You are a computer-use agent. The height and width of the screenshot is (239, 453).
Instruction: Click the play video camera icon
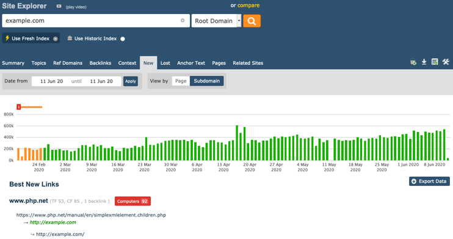coord(59,6)
